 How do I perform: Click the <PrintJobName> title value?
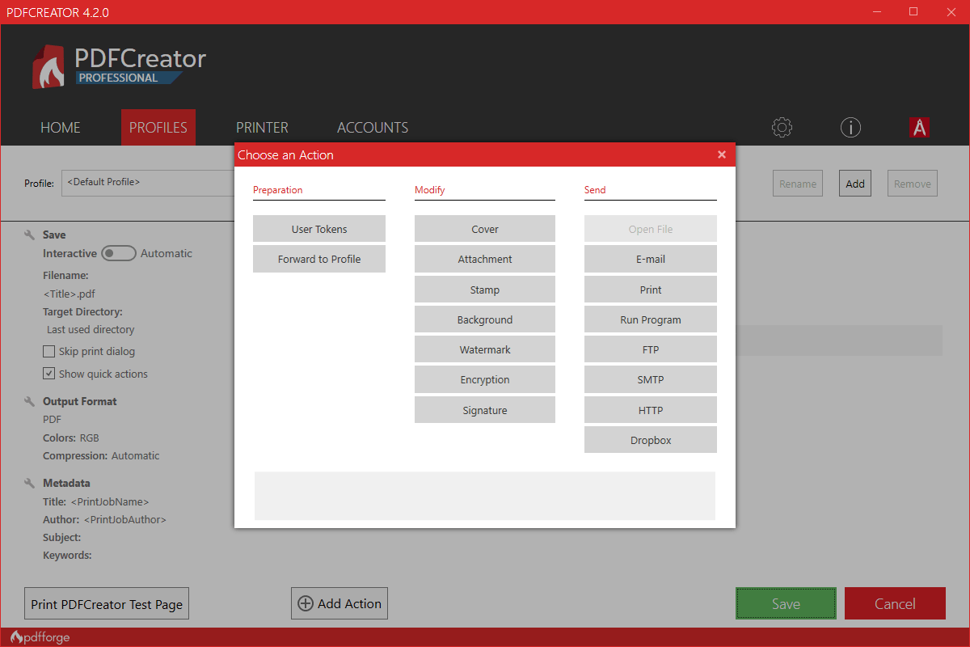[x=110, y=501]
